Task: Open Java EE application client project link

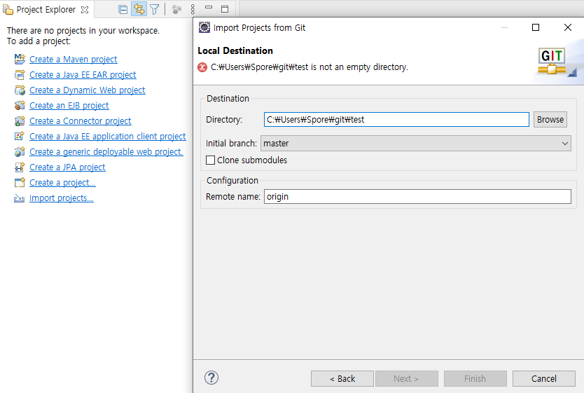Action: click(108, 137)
